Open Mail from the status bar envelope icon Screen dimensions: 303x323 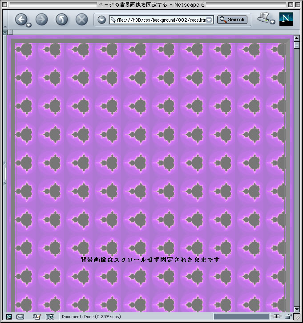pos(20,317)
